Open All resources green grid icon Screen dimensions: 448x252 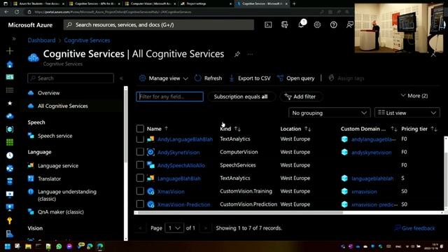(x=10, y=142)
